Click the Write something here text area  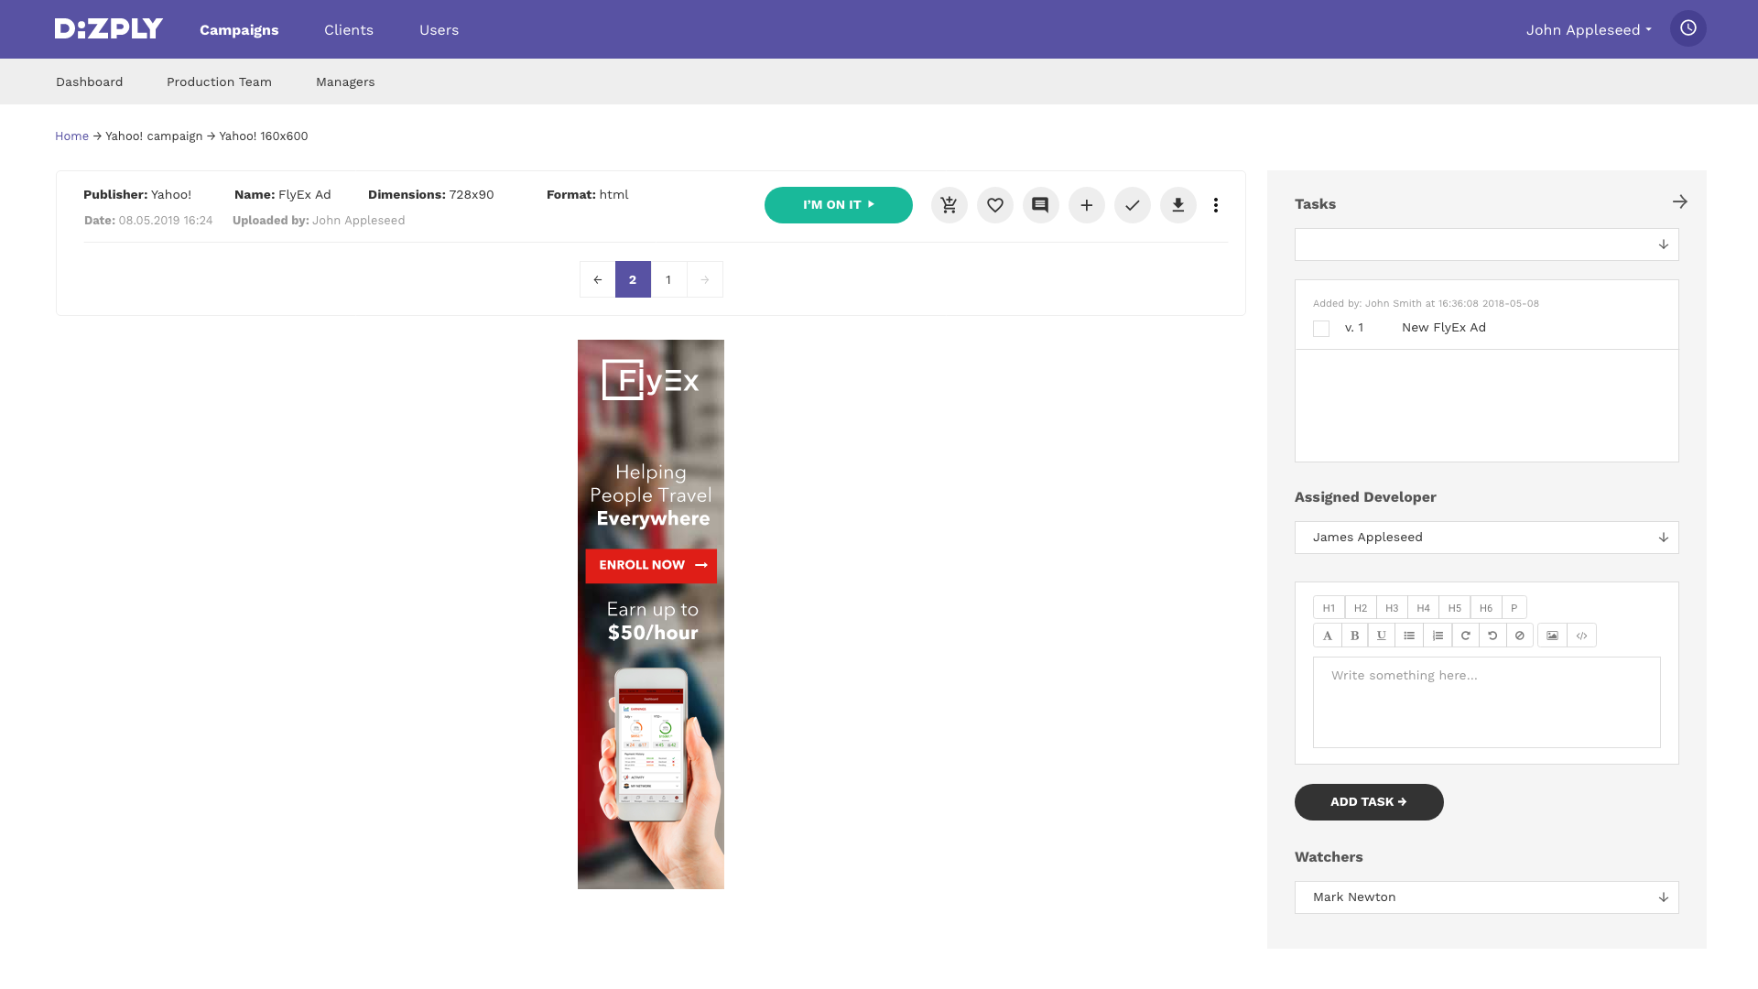(x=1486, y=702)
